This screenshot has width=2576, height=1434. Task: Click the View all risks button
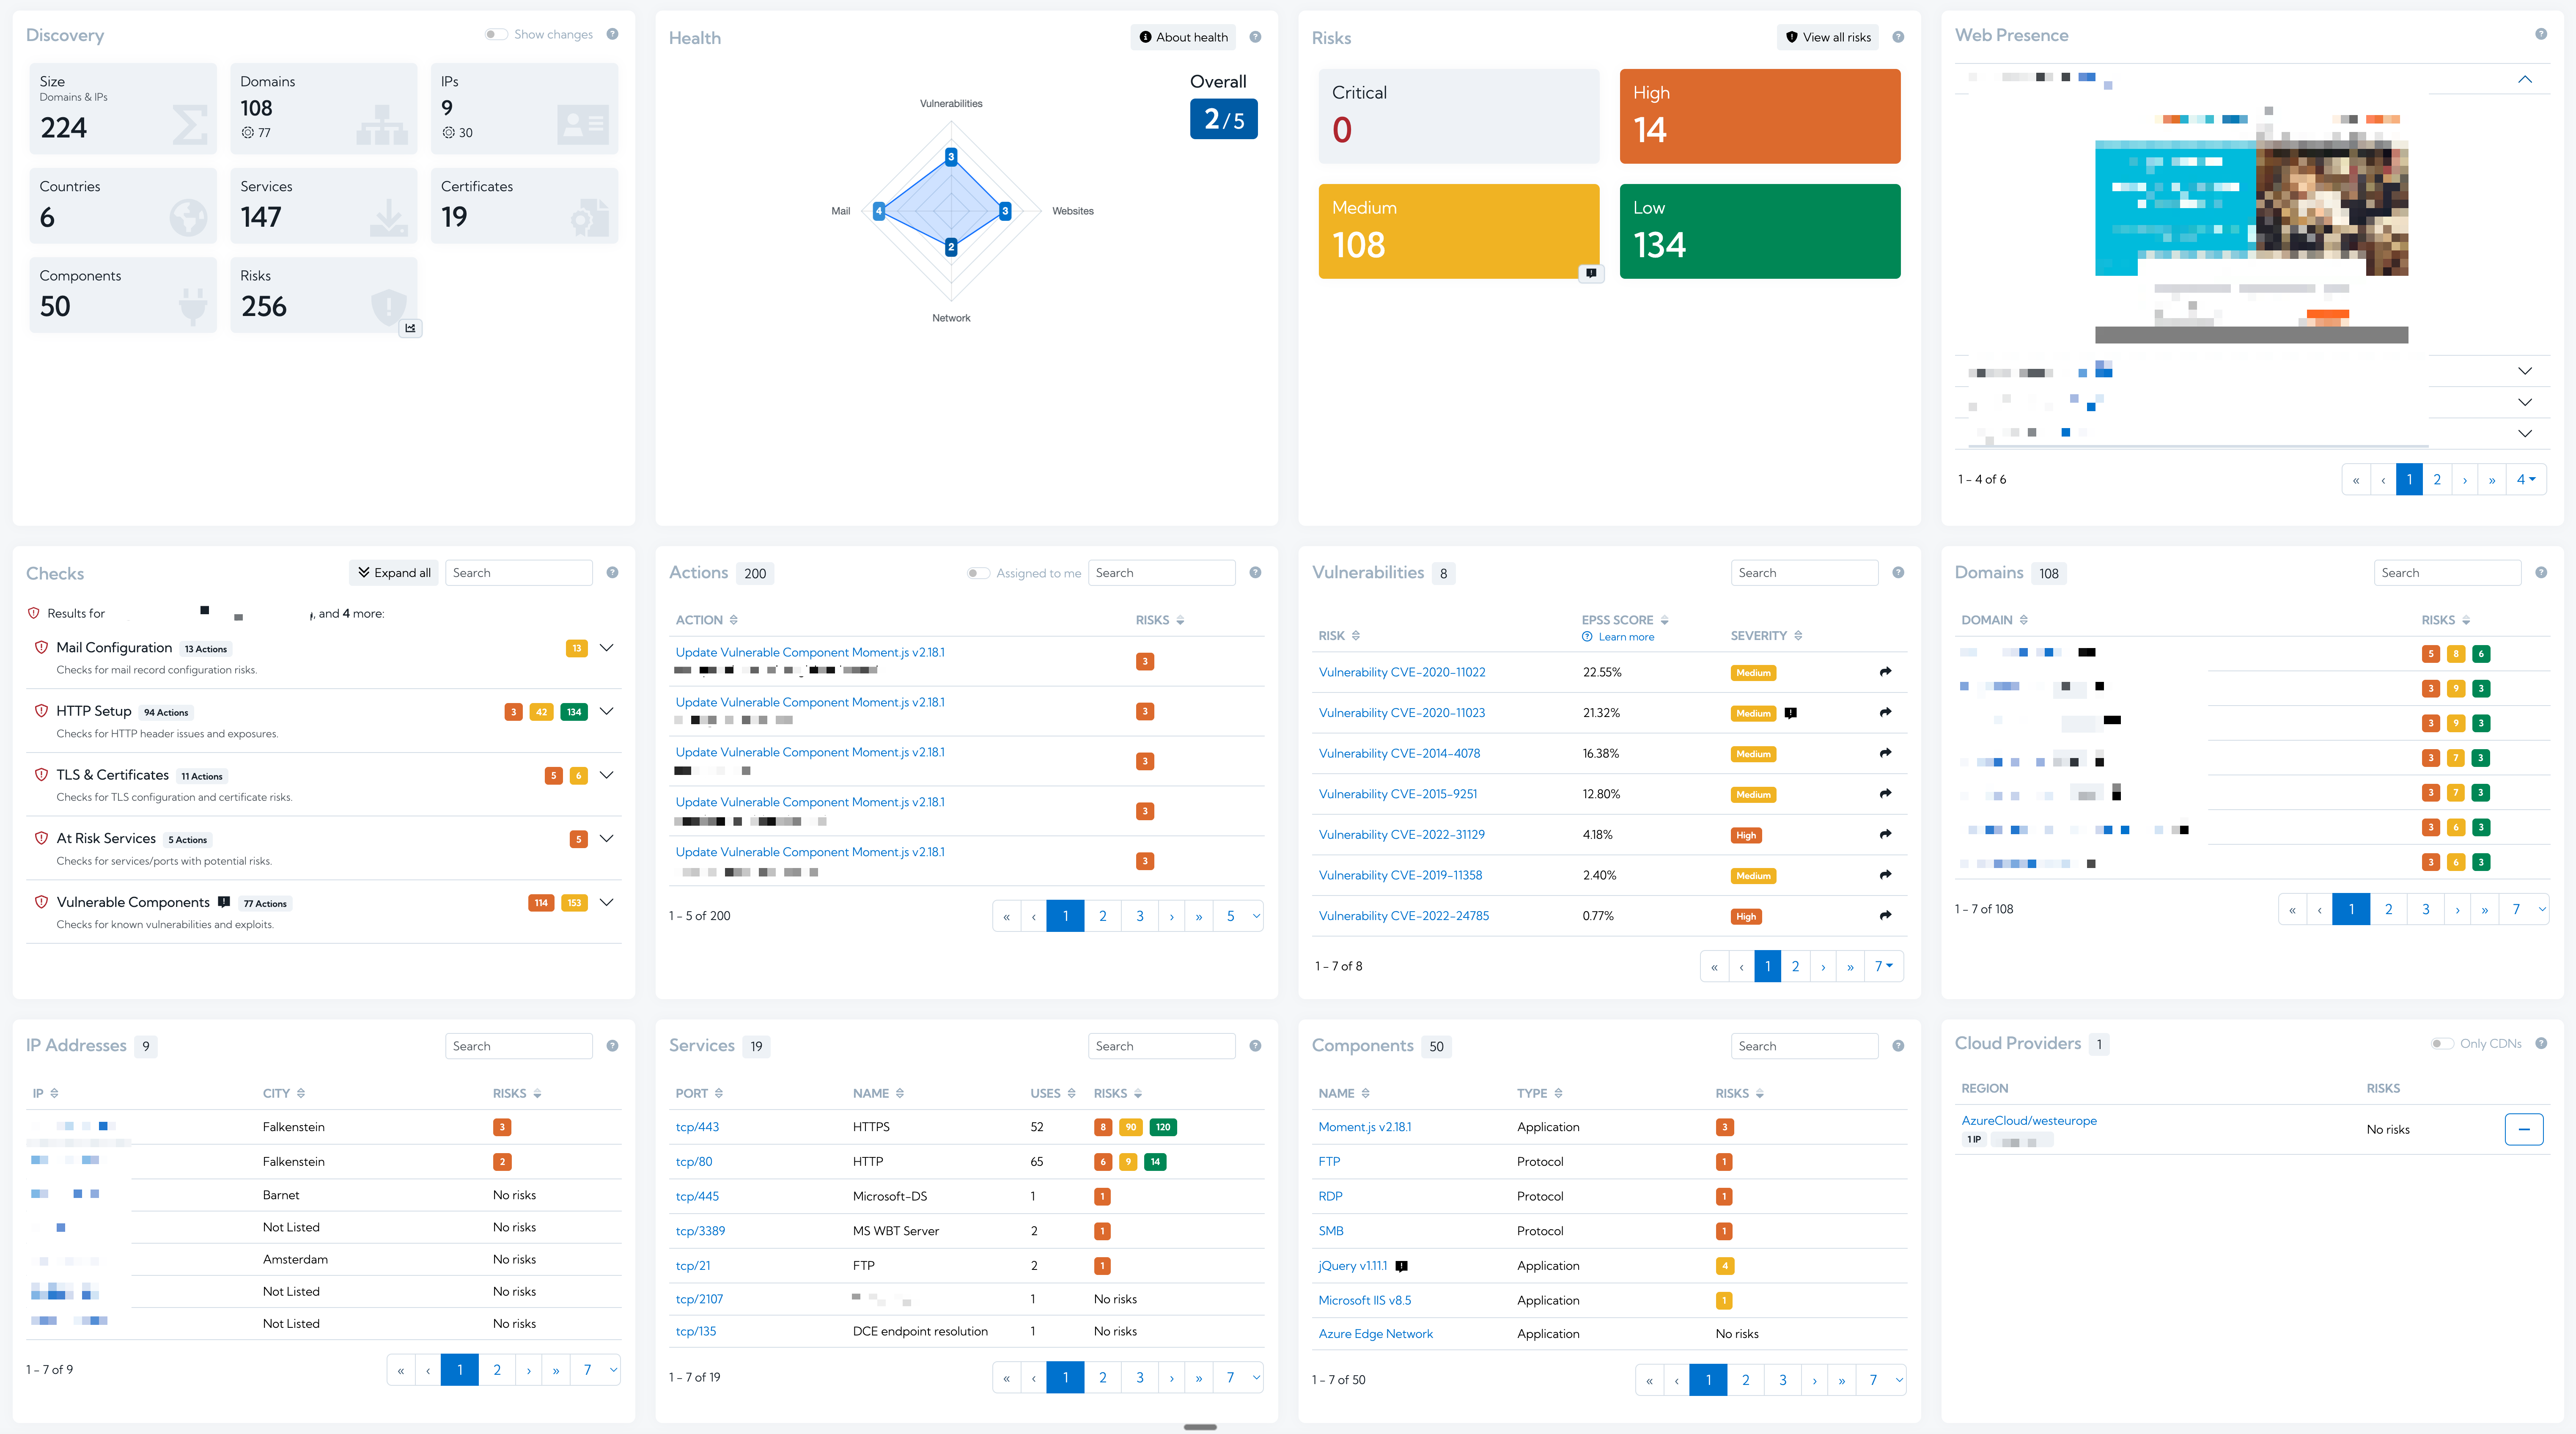[x=1828, y=37]
